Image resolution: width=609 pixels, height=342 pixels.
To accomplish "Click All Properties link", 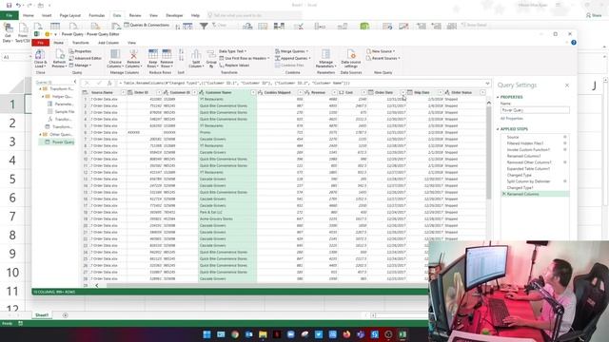I will [x=512, y=118].
